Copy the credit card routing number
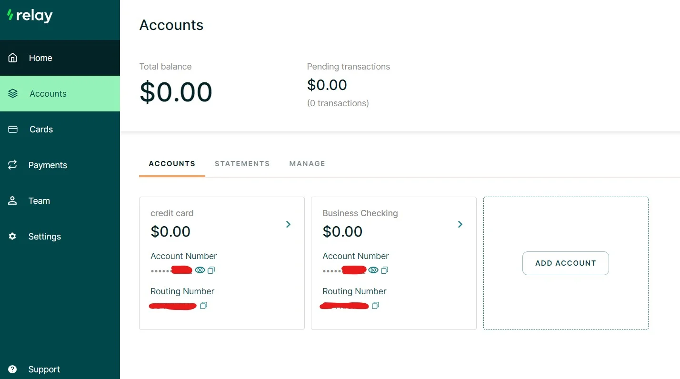This screenshot has width=680, height=379. (x=203, y=305)
